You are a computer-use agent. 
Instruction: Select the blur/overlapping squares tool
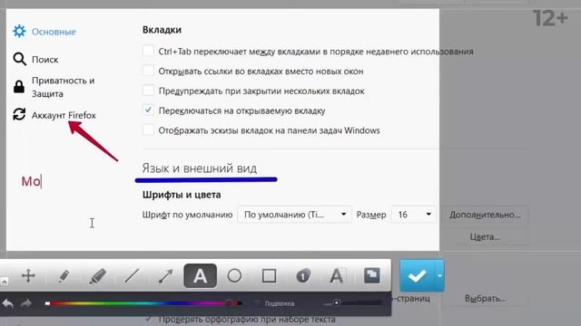click(371, 275)
